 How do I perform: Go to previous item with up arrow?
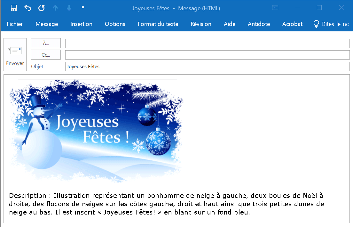click(55, 8)
